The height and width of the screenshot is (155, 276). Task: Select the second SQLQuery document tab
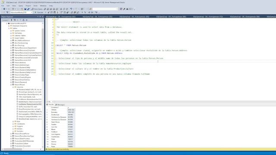point(97,17)
